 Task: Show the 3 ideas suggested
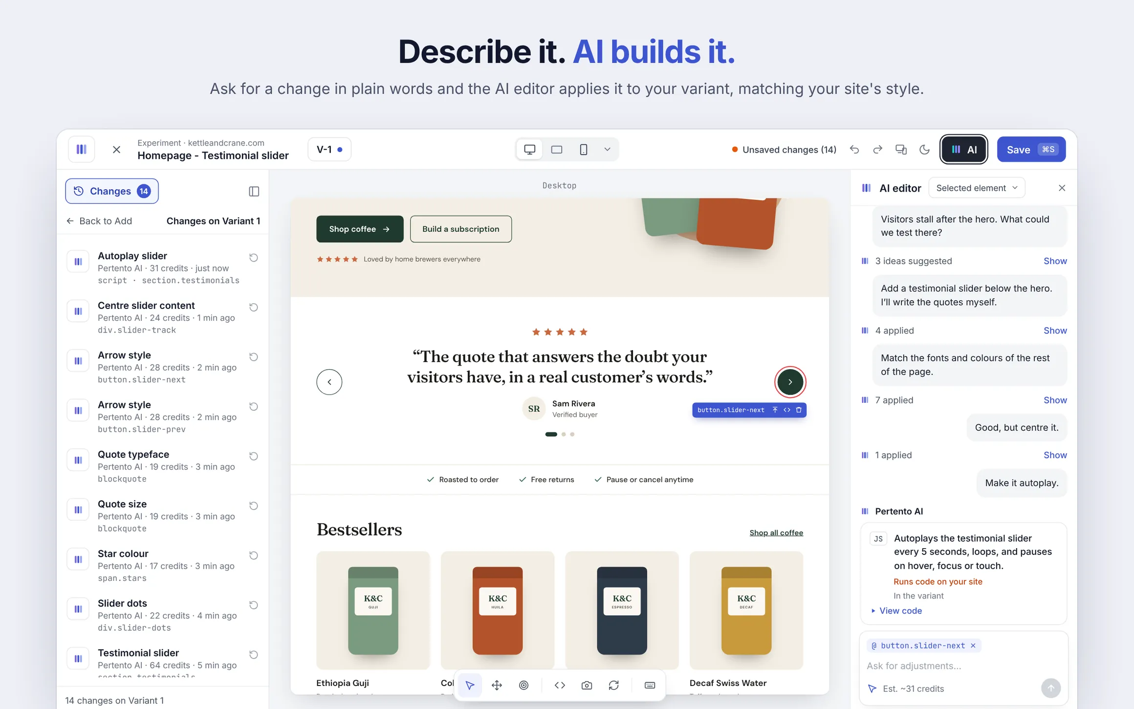tap(1055, 261)
